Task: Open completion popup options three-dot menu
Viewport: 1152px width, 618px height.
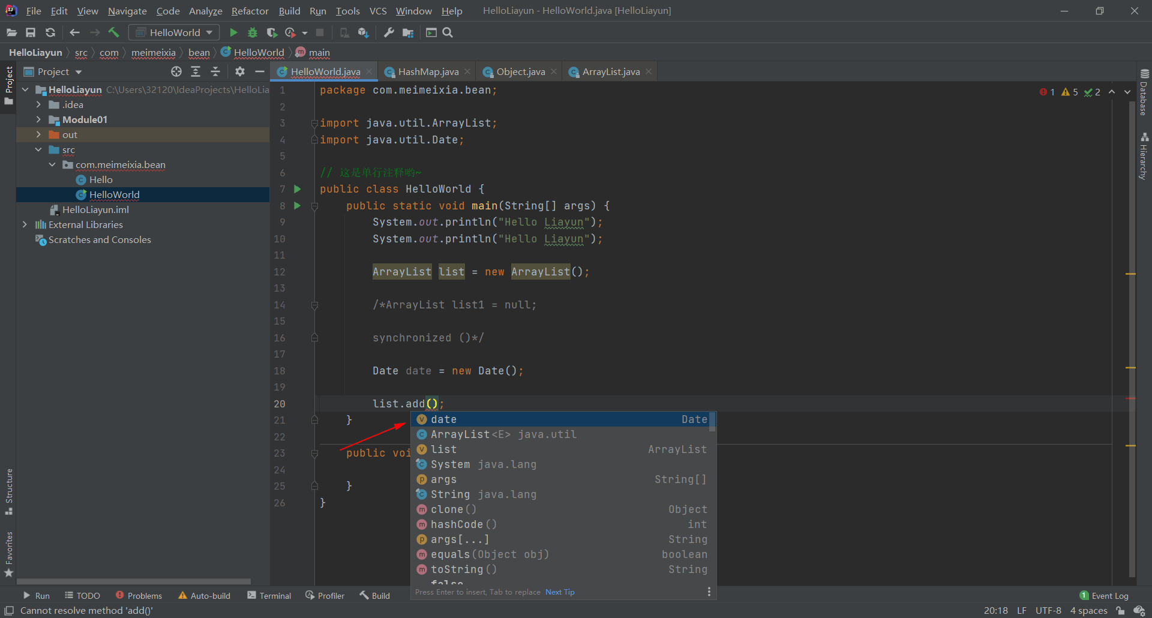Action: coord(709,592)
